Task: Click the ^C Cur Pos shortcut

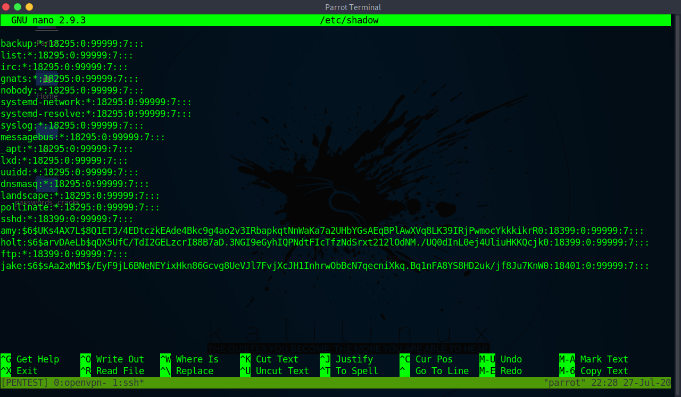Action: coord(426,359)
